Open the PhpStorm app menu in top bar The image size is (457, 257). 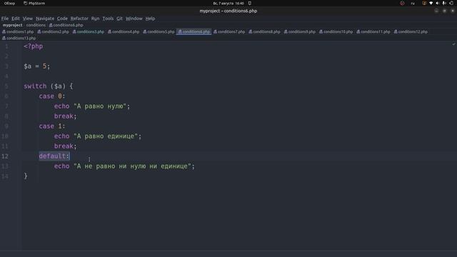pyautogui.click(x=34, y=3)
